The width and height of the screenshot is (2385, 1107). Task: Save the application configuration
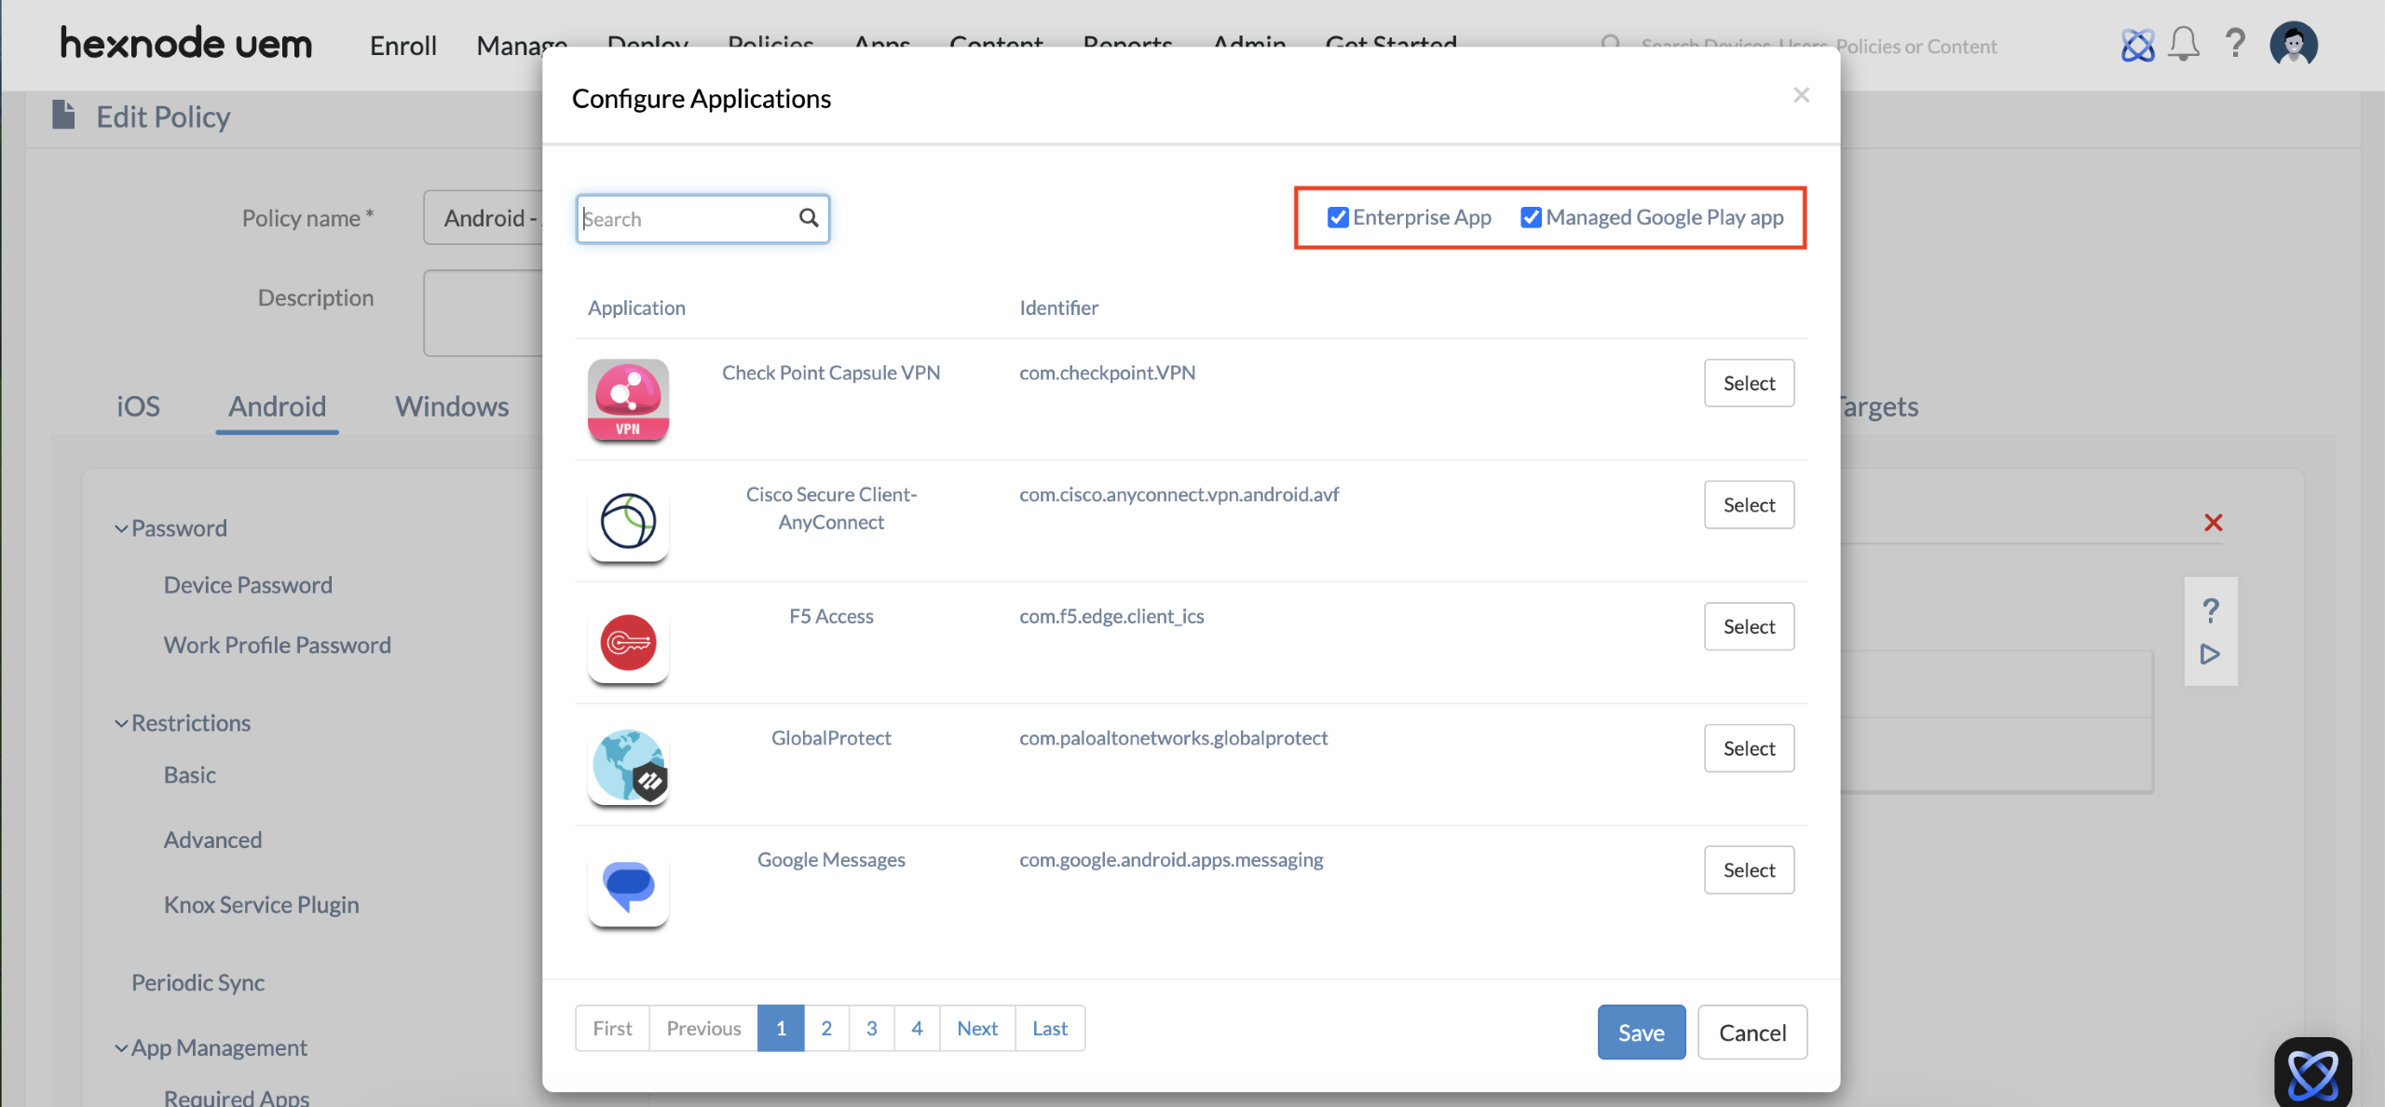(x=1642, y=1032)
